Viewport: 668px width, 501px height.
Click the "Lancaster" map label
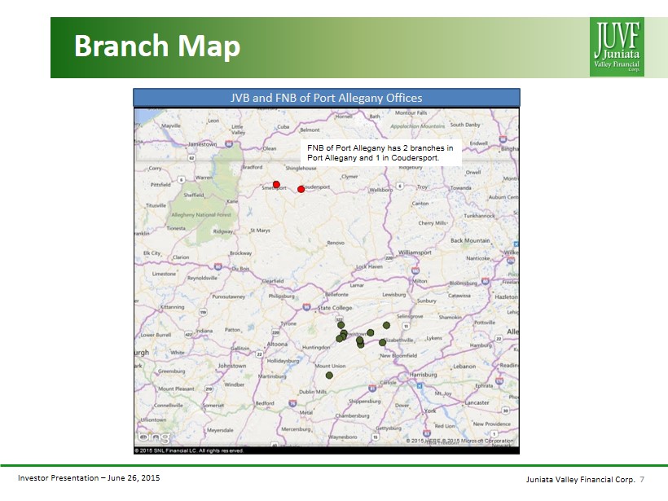tap(477, 402)
